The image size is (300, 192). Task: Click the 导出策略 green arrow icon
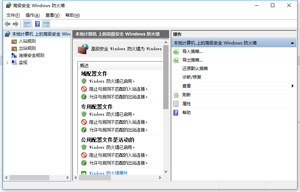click(x=176, y=60)
